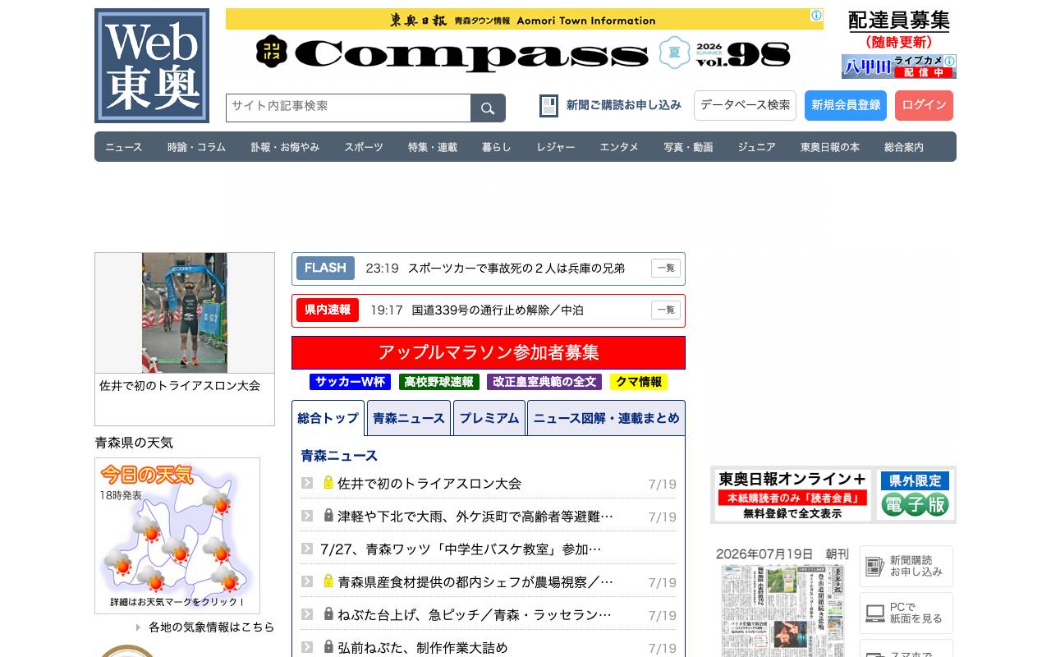
Task: Click the 八甲田ライブカメラ配信中 banner
Action: [899, 67]
